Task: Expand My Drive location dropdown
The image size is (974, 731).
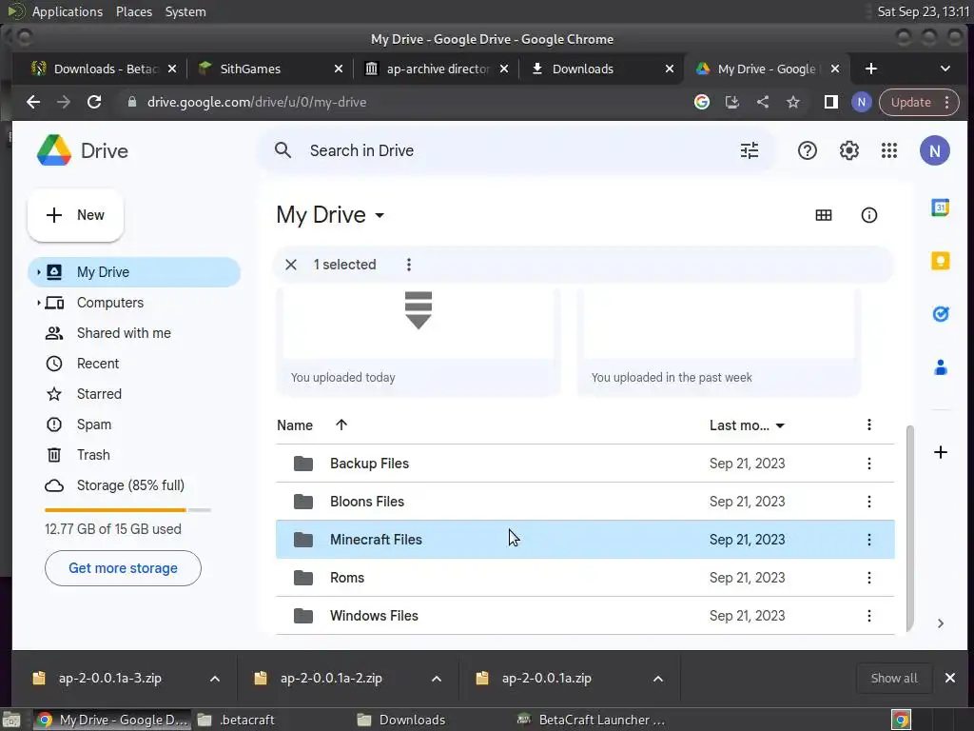Action: click(x=379, y=216)
